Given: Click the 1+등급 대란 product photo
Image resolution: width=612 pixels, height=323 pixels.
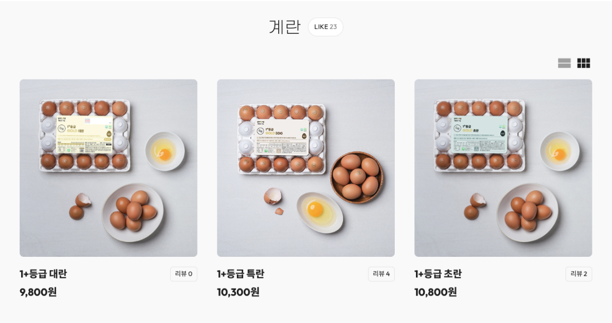Looking at the screenshot, I should [x=109, y=167].
